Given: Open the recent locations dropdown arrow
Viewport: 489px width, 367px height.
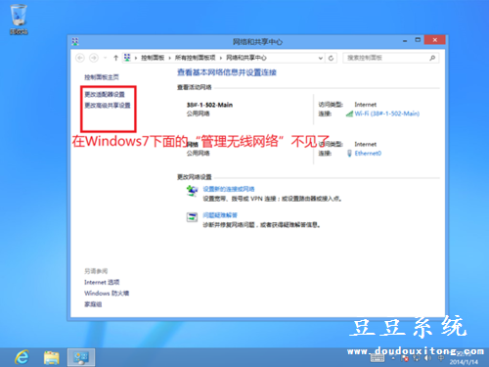Looking at the screenshot, I should (x=105, y=58).
